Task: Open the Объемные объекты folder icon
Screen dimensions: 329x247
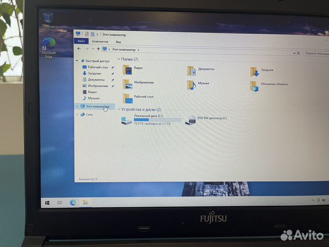Action: [x=255, y=86]
